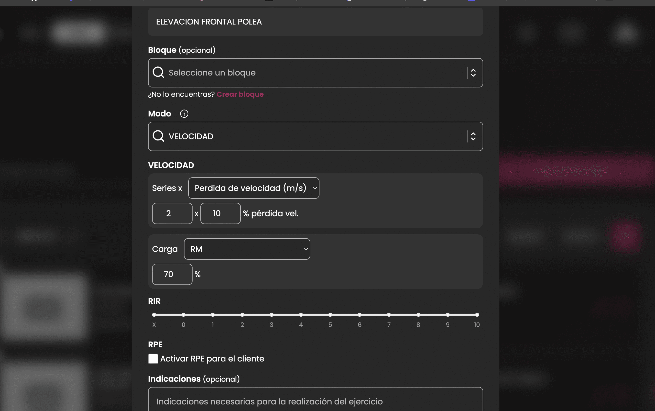Set RIR slider to X
This screenshot has height=411, width=655.
(x=154, y=315)
